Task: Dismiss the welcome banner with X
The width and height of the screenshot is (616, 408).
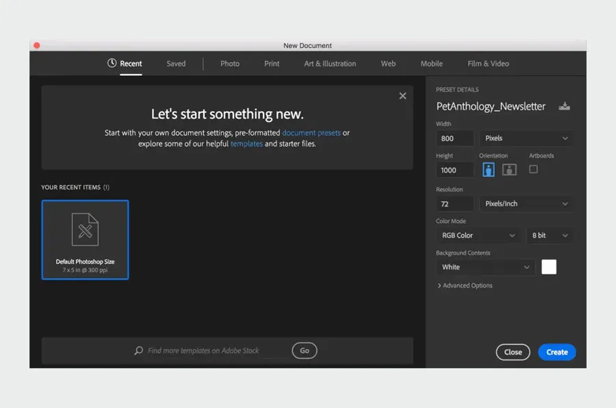Action: [402, 96]
